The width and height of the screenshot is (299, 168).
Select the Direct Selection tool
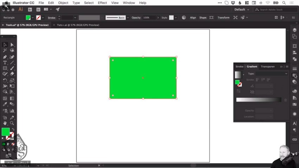[x=12, y=45]
